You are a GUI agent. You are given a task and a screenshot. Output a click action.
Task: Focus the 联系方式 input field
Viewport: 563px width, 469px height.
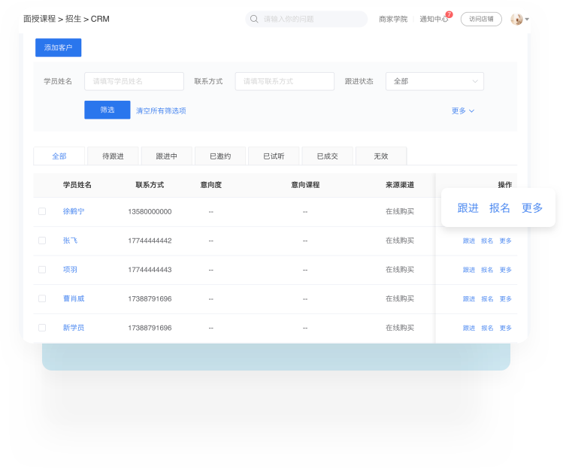[x=284, y=81]
